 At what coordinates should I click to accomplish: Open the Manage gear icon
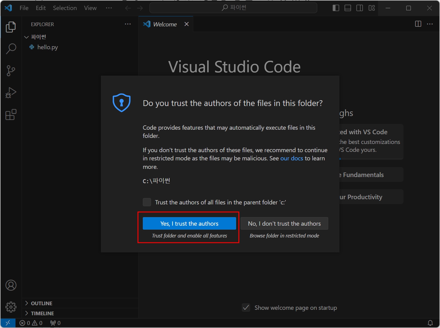point(11,307)
